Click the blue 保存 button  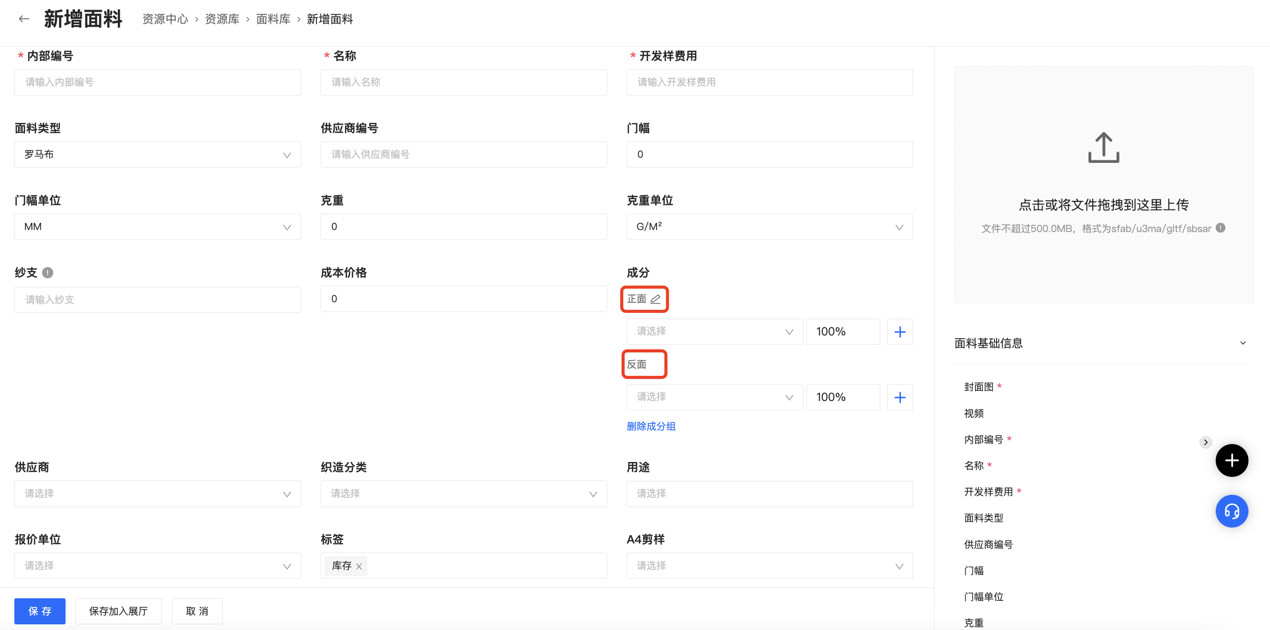coord(40,611)
